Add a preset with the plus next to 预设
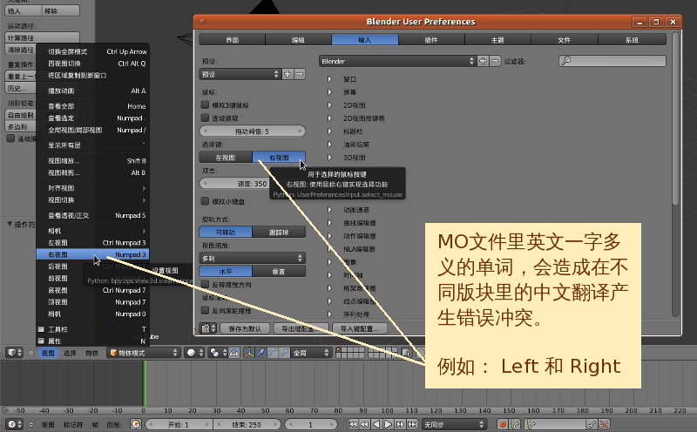Viewport: 697px width, 432px height. coord(288,74)
